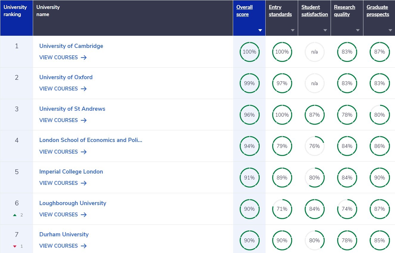This screenshot has height=253, width=395.
Task: Click Imperial 90% graduate prospects circle
Action: [x=379, y=178]
